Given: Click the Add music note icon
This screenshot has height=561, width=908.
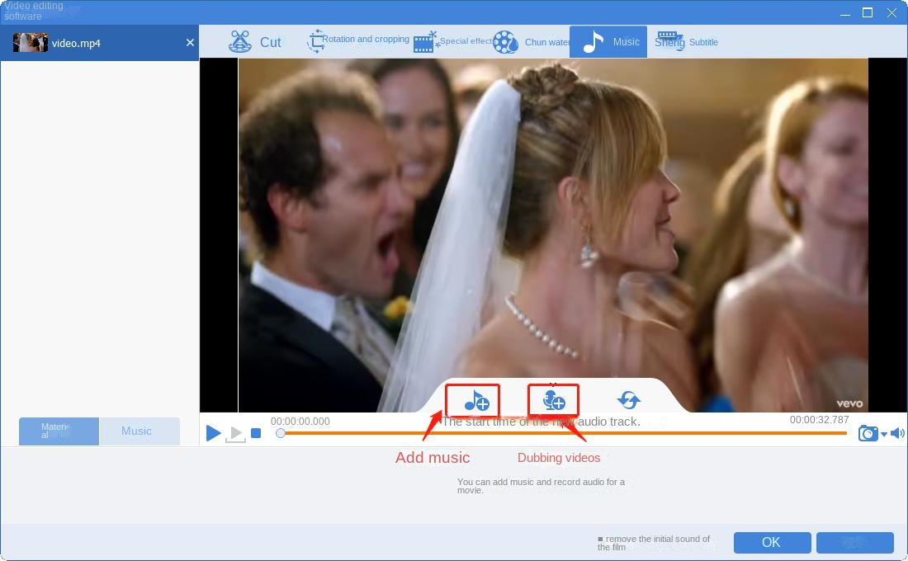Looking at the screenshot, I should pos(475,401).
